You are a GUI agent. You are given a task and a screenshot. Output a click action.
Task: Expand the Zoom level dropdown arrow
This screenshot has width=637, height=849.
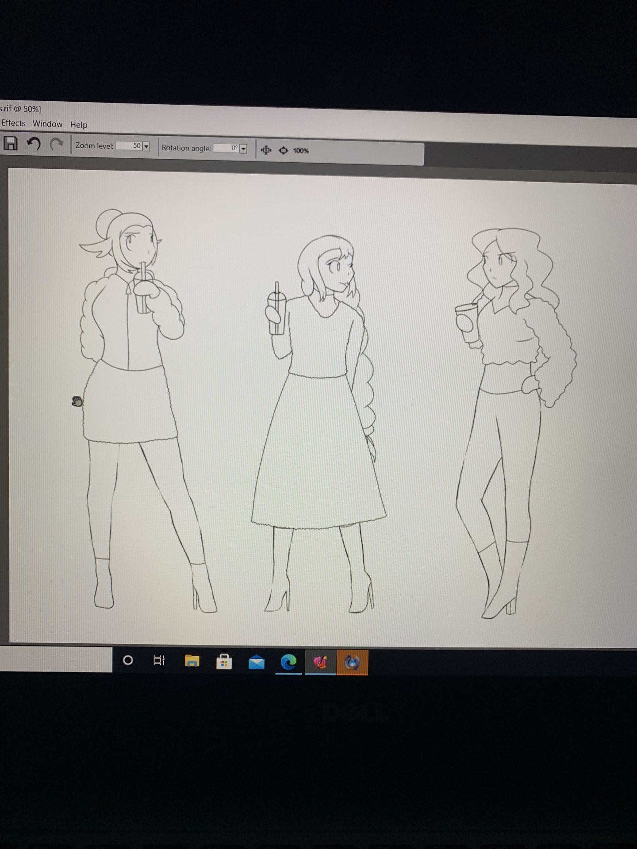point(146,146)
